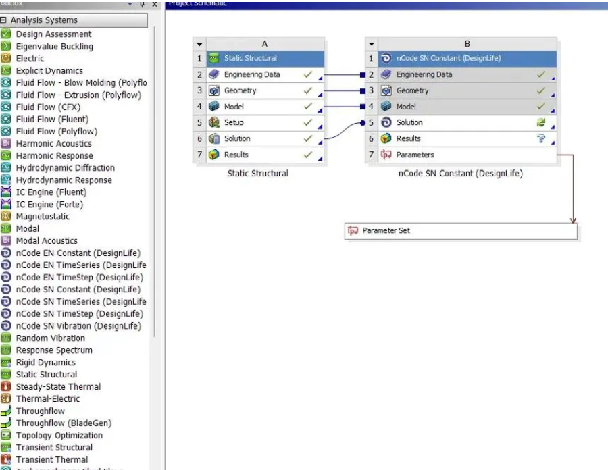Select Explicit Dynamics from Analysis Systems
Image resolution: width=608 pixels, height=470 pixels.
tap(49, 70)
